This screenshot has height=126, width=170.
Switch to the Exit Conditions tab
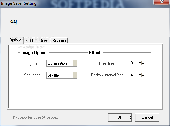click(x=37, y=41)
